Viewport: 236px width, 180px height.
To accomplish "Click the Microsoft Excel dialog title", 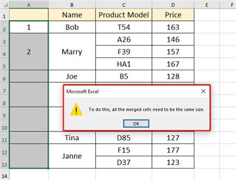I will click(x=82, y=91).
